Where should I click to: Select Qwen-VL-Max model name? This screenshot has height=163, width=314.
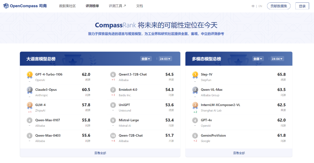pyautogui.click(x=212, y=90)
